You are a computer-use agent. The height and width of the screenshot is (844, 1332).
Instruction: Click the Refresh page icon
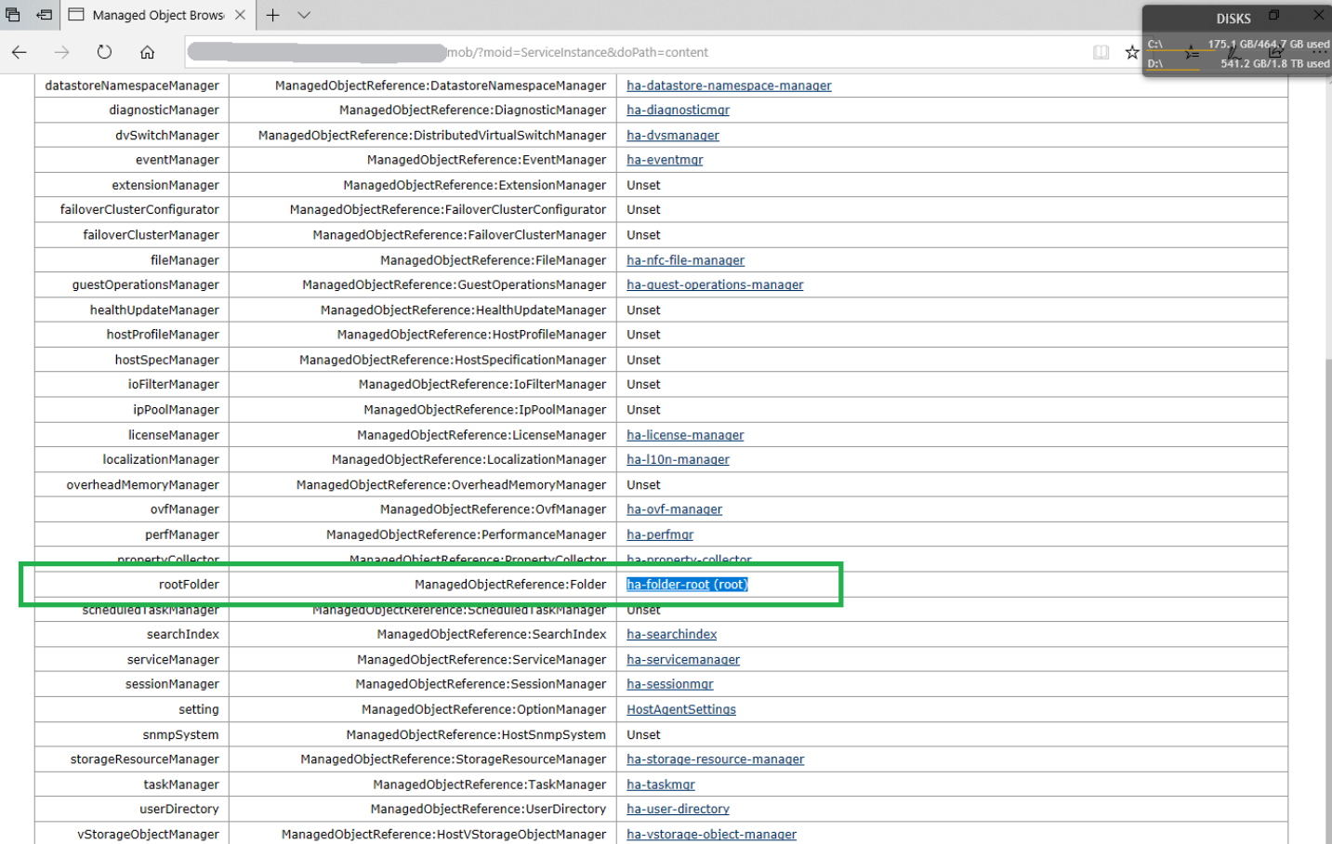point(104,52)
